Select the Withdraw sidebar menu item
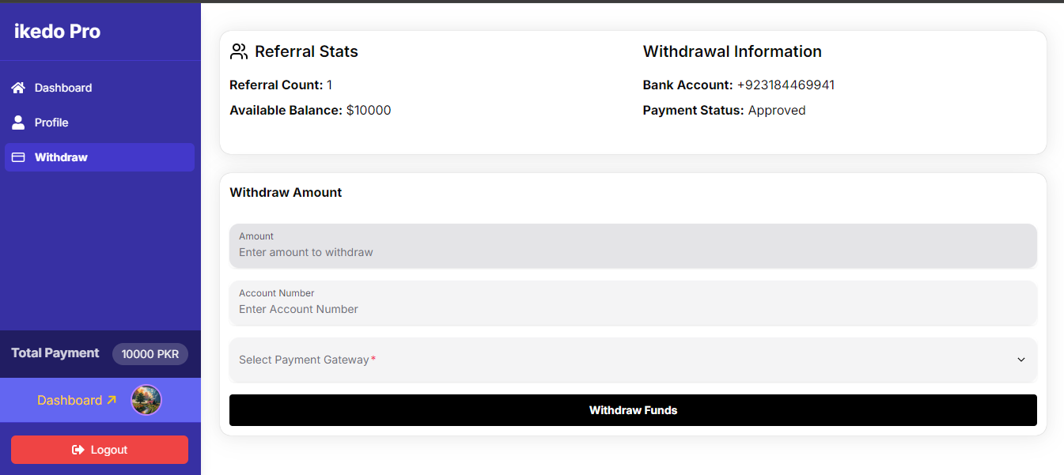Image resolution: width=1064 pixels, height=475 pixels. (x=61, y=157)
